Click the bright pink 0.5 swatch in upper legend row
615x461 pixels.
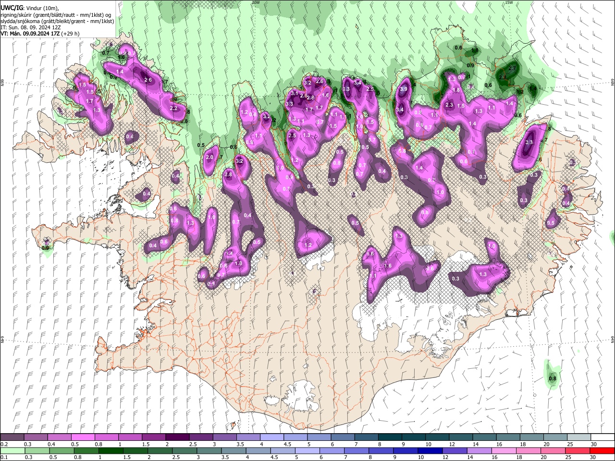pyautogui.click(x=83, y=437)
